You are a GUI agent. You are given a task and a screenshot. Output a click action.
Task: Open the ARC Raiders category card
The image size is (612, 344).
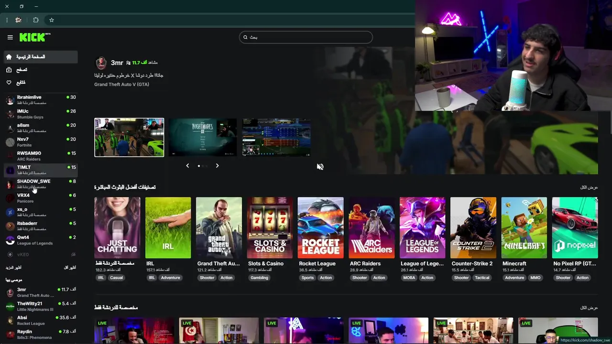[372, 228]
